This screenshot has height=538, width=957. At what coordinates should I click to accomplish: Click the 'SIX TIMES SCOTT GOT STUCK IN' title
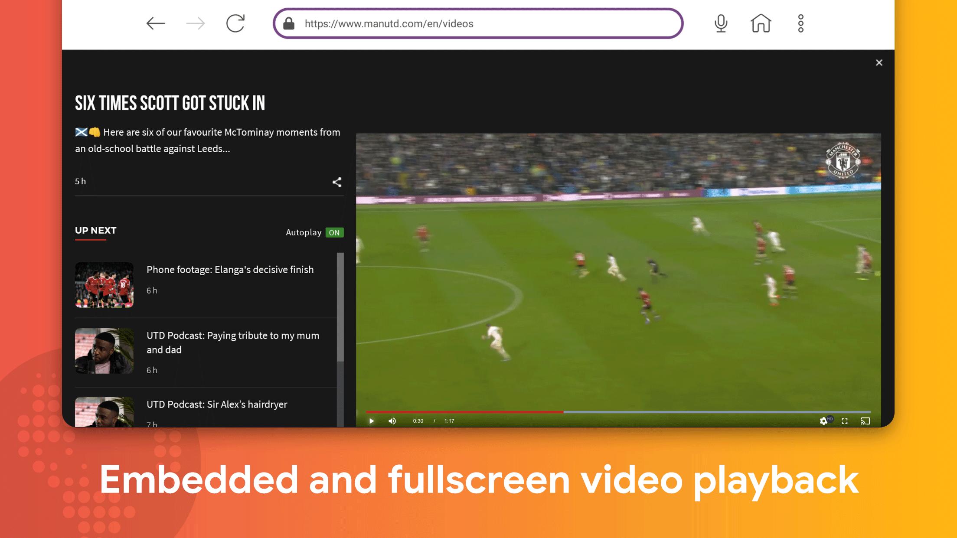(170, 103)
